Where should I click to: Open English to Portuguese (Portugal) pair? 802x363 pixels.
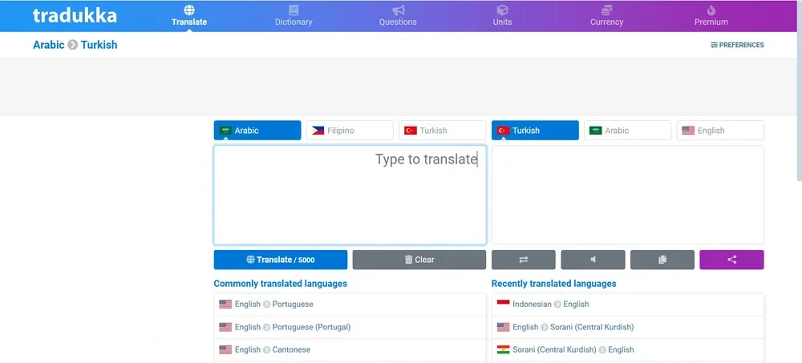[x=350, y=327]
